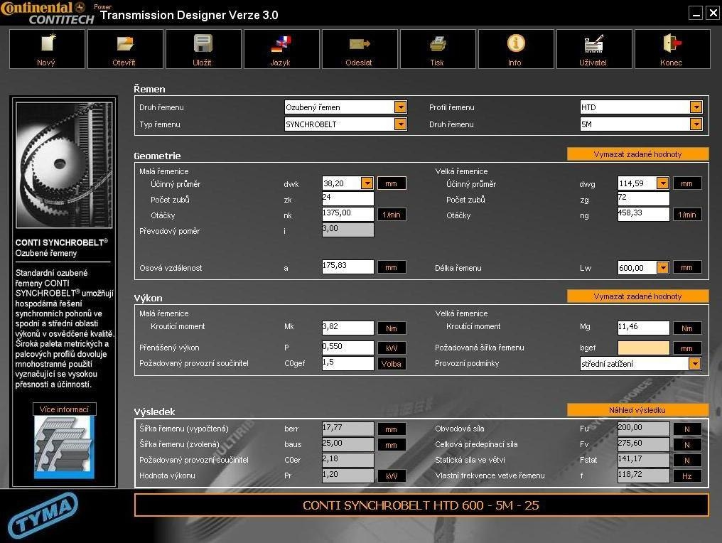Image resolution: width=722 pixels, height=543 pixels.
Task: Change language with the Jazyk flags icon
Action: pyautogui.click(x=281, y=49)
